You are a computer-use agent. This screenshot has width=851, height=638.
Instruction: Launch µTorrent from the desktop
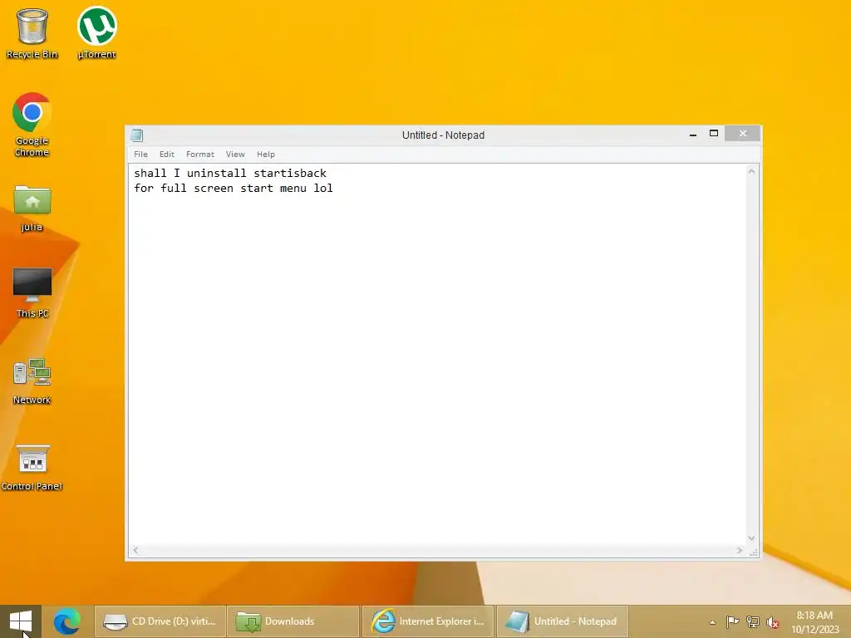point(96,32)
